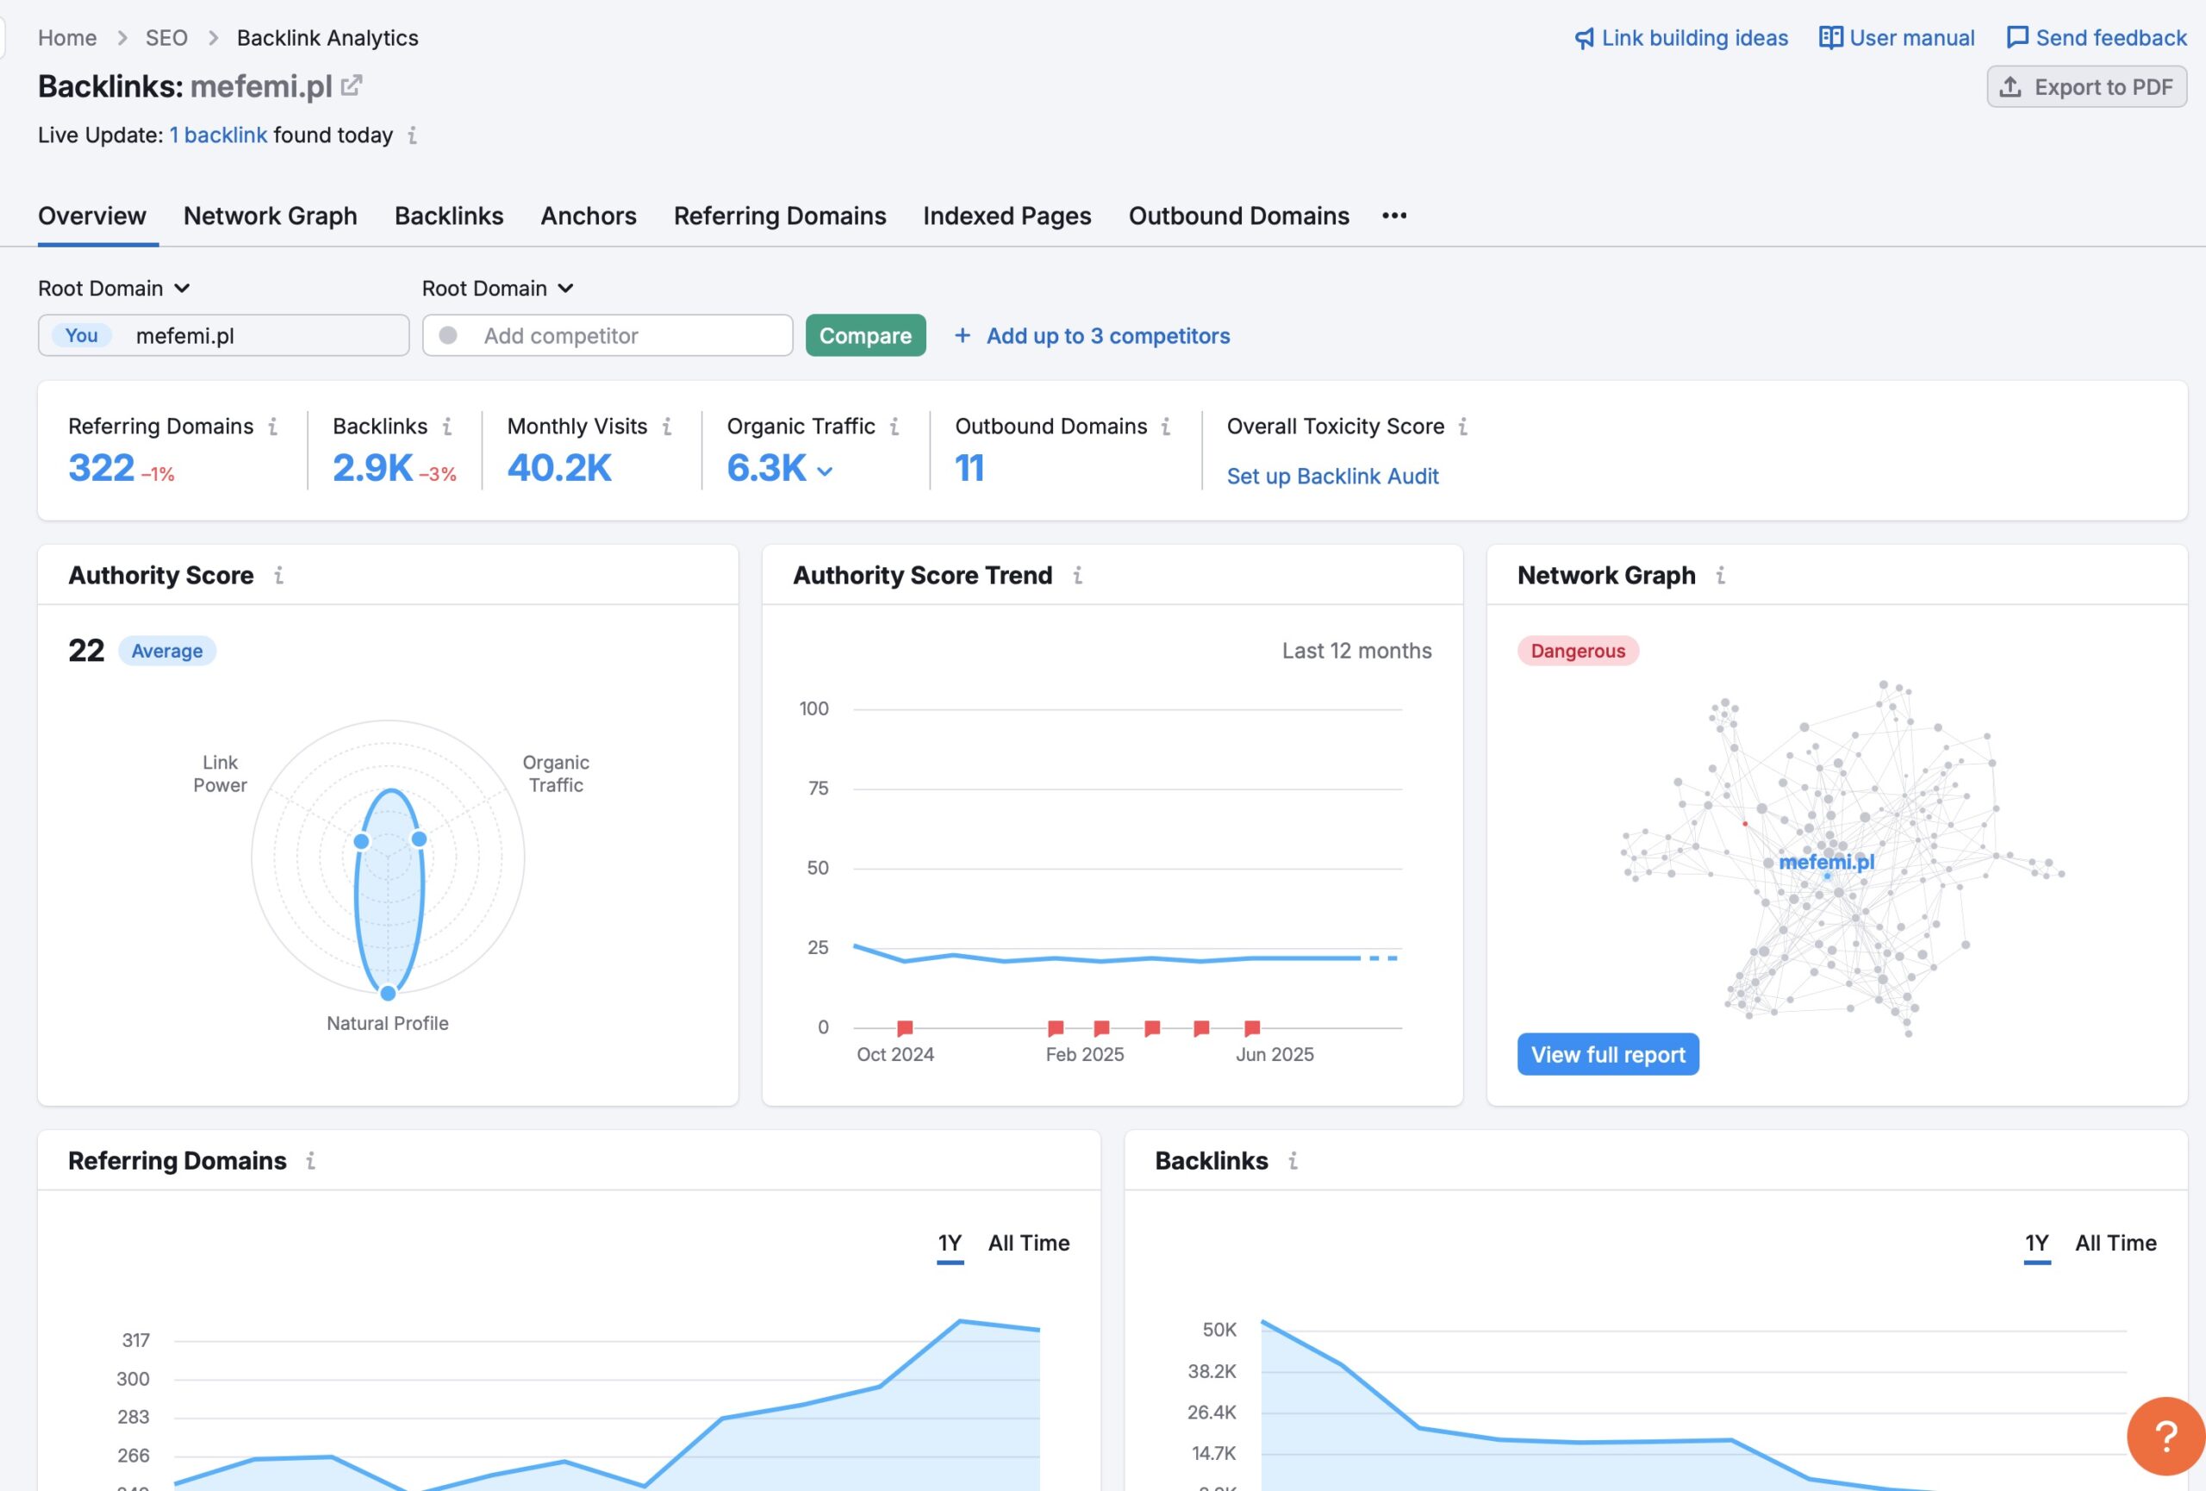
Task: Click Link Power point on radar chart
Action: coord(361,841)
